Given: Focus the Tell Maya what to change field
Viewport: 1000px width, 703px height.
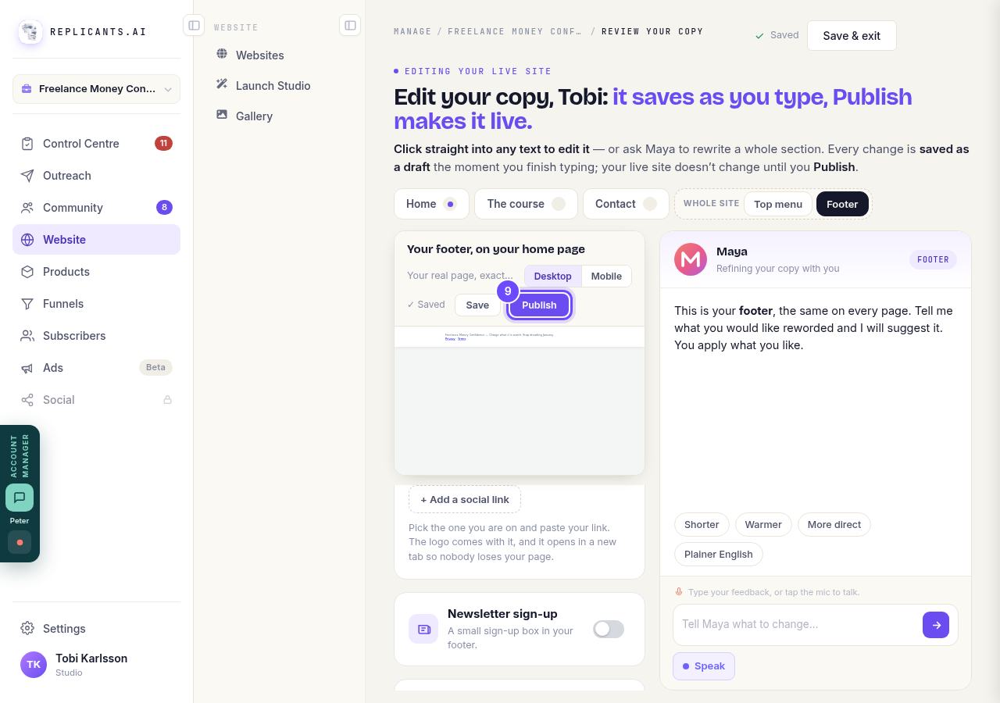Looking at the screenshot, I should tap(798, 624).
